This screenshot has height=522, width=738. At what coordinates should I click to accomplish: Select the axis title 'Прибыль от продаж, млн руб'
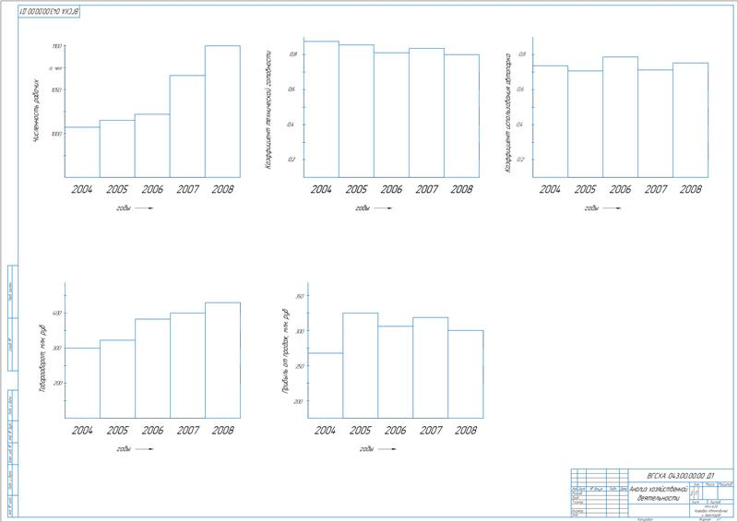click(284, 351)
